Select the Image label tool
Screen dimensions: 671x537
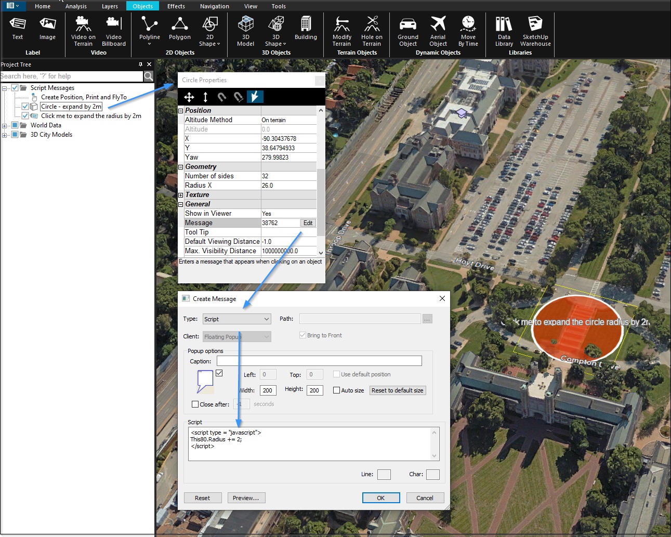coord(47,28)
